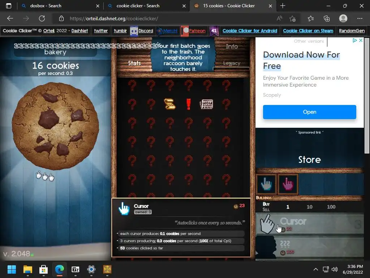Open browser Settings and more menu
Image resolution: width=370 pixels, height=278 pixels.
[360, 18]
